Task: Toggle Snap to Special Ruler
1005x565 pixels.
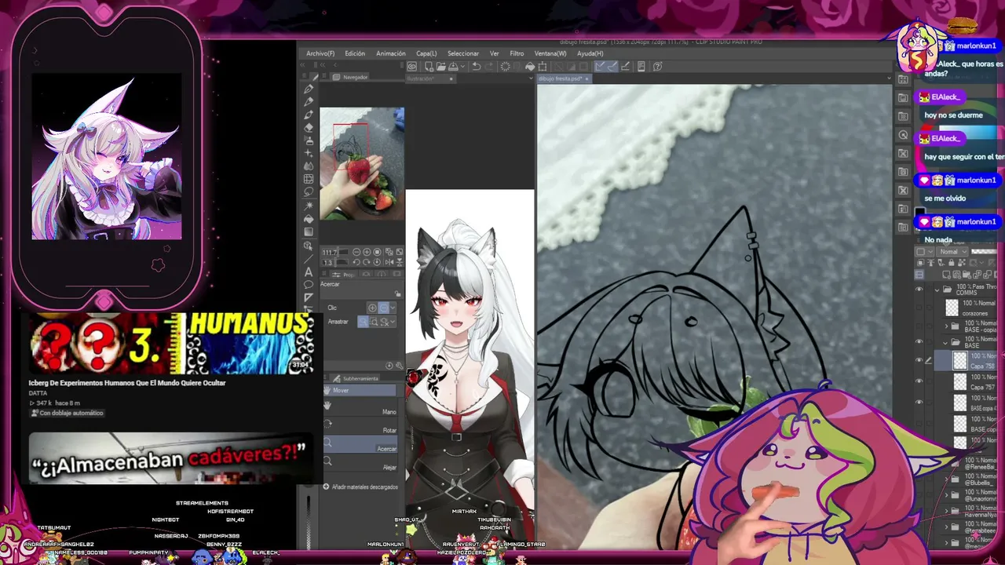Action: (612, 67)
